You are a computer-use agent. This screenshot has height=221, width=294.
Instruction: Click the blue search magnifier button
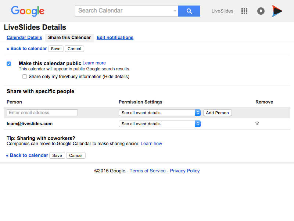[x=189, y=11]
